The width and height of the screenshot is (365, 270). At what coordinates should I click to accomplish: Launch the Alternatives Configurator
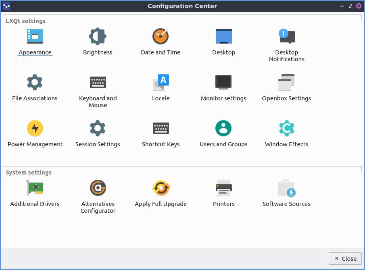[98, 188]
